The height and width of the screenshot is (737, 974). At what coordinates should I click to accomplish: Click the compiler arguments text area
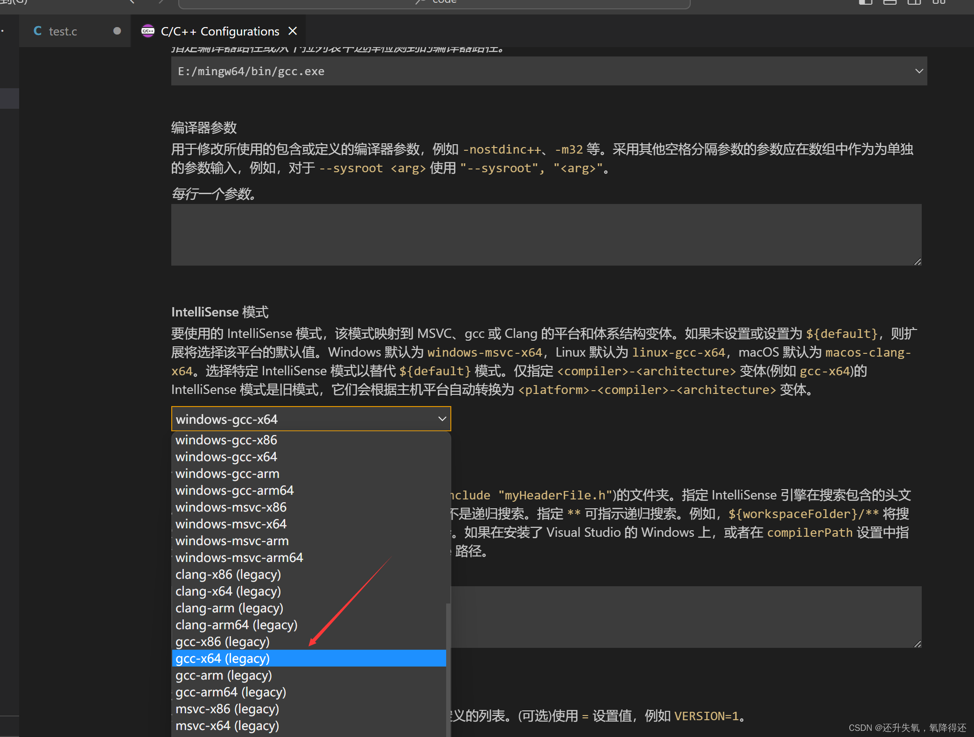point(546,235)
